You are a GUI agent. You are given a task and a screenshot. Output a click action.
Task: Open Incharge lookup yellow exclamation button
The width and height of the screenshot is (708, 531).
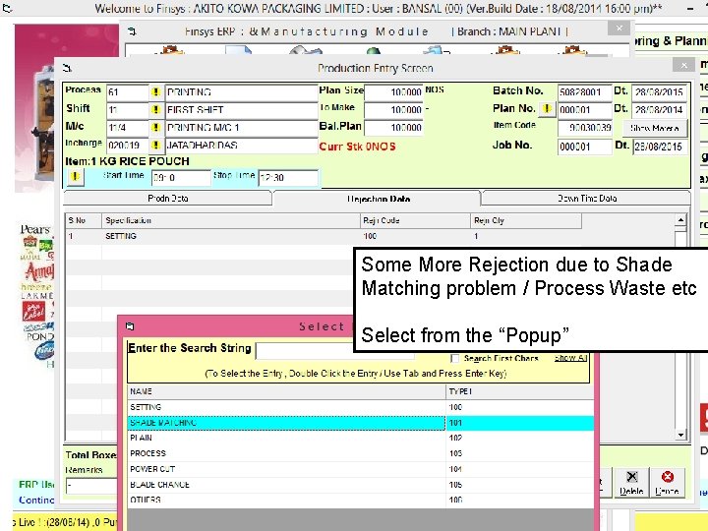point(155,145)
